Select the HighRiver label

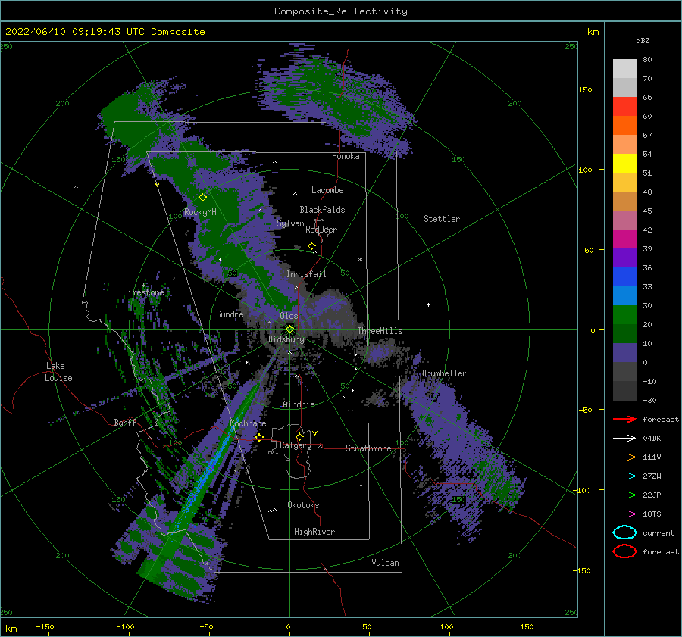314,532
